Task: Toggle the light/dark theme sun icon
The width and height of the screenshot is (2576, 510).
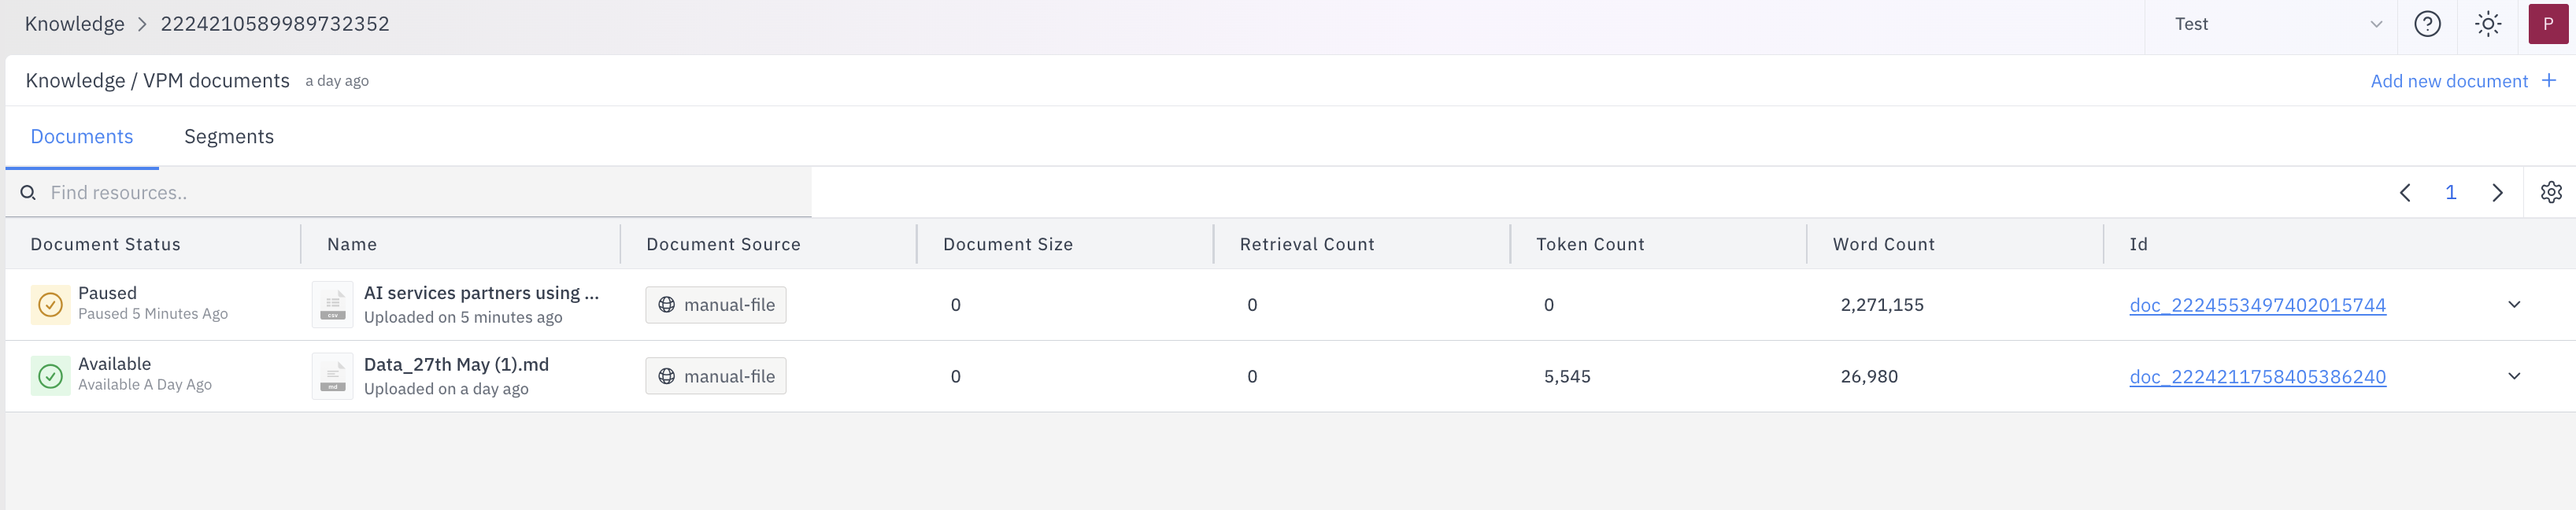Action: click(x=2488, y=24)
